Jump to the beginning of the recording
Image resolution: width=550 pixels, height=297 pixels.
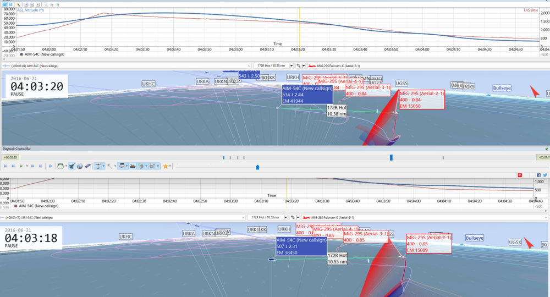[5, 166]
